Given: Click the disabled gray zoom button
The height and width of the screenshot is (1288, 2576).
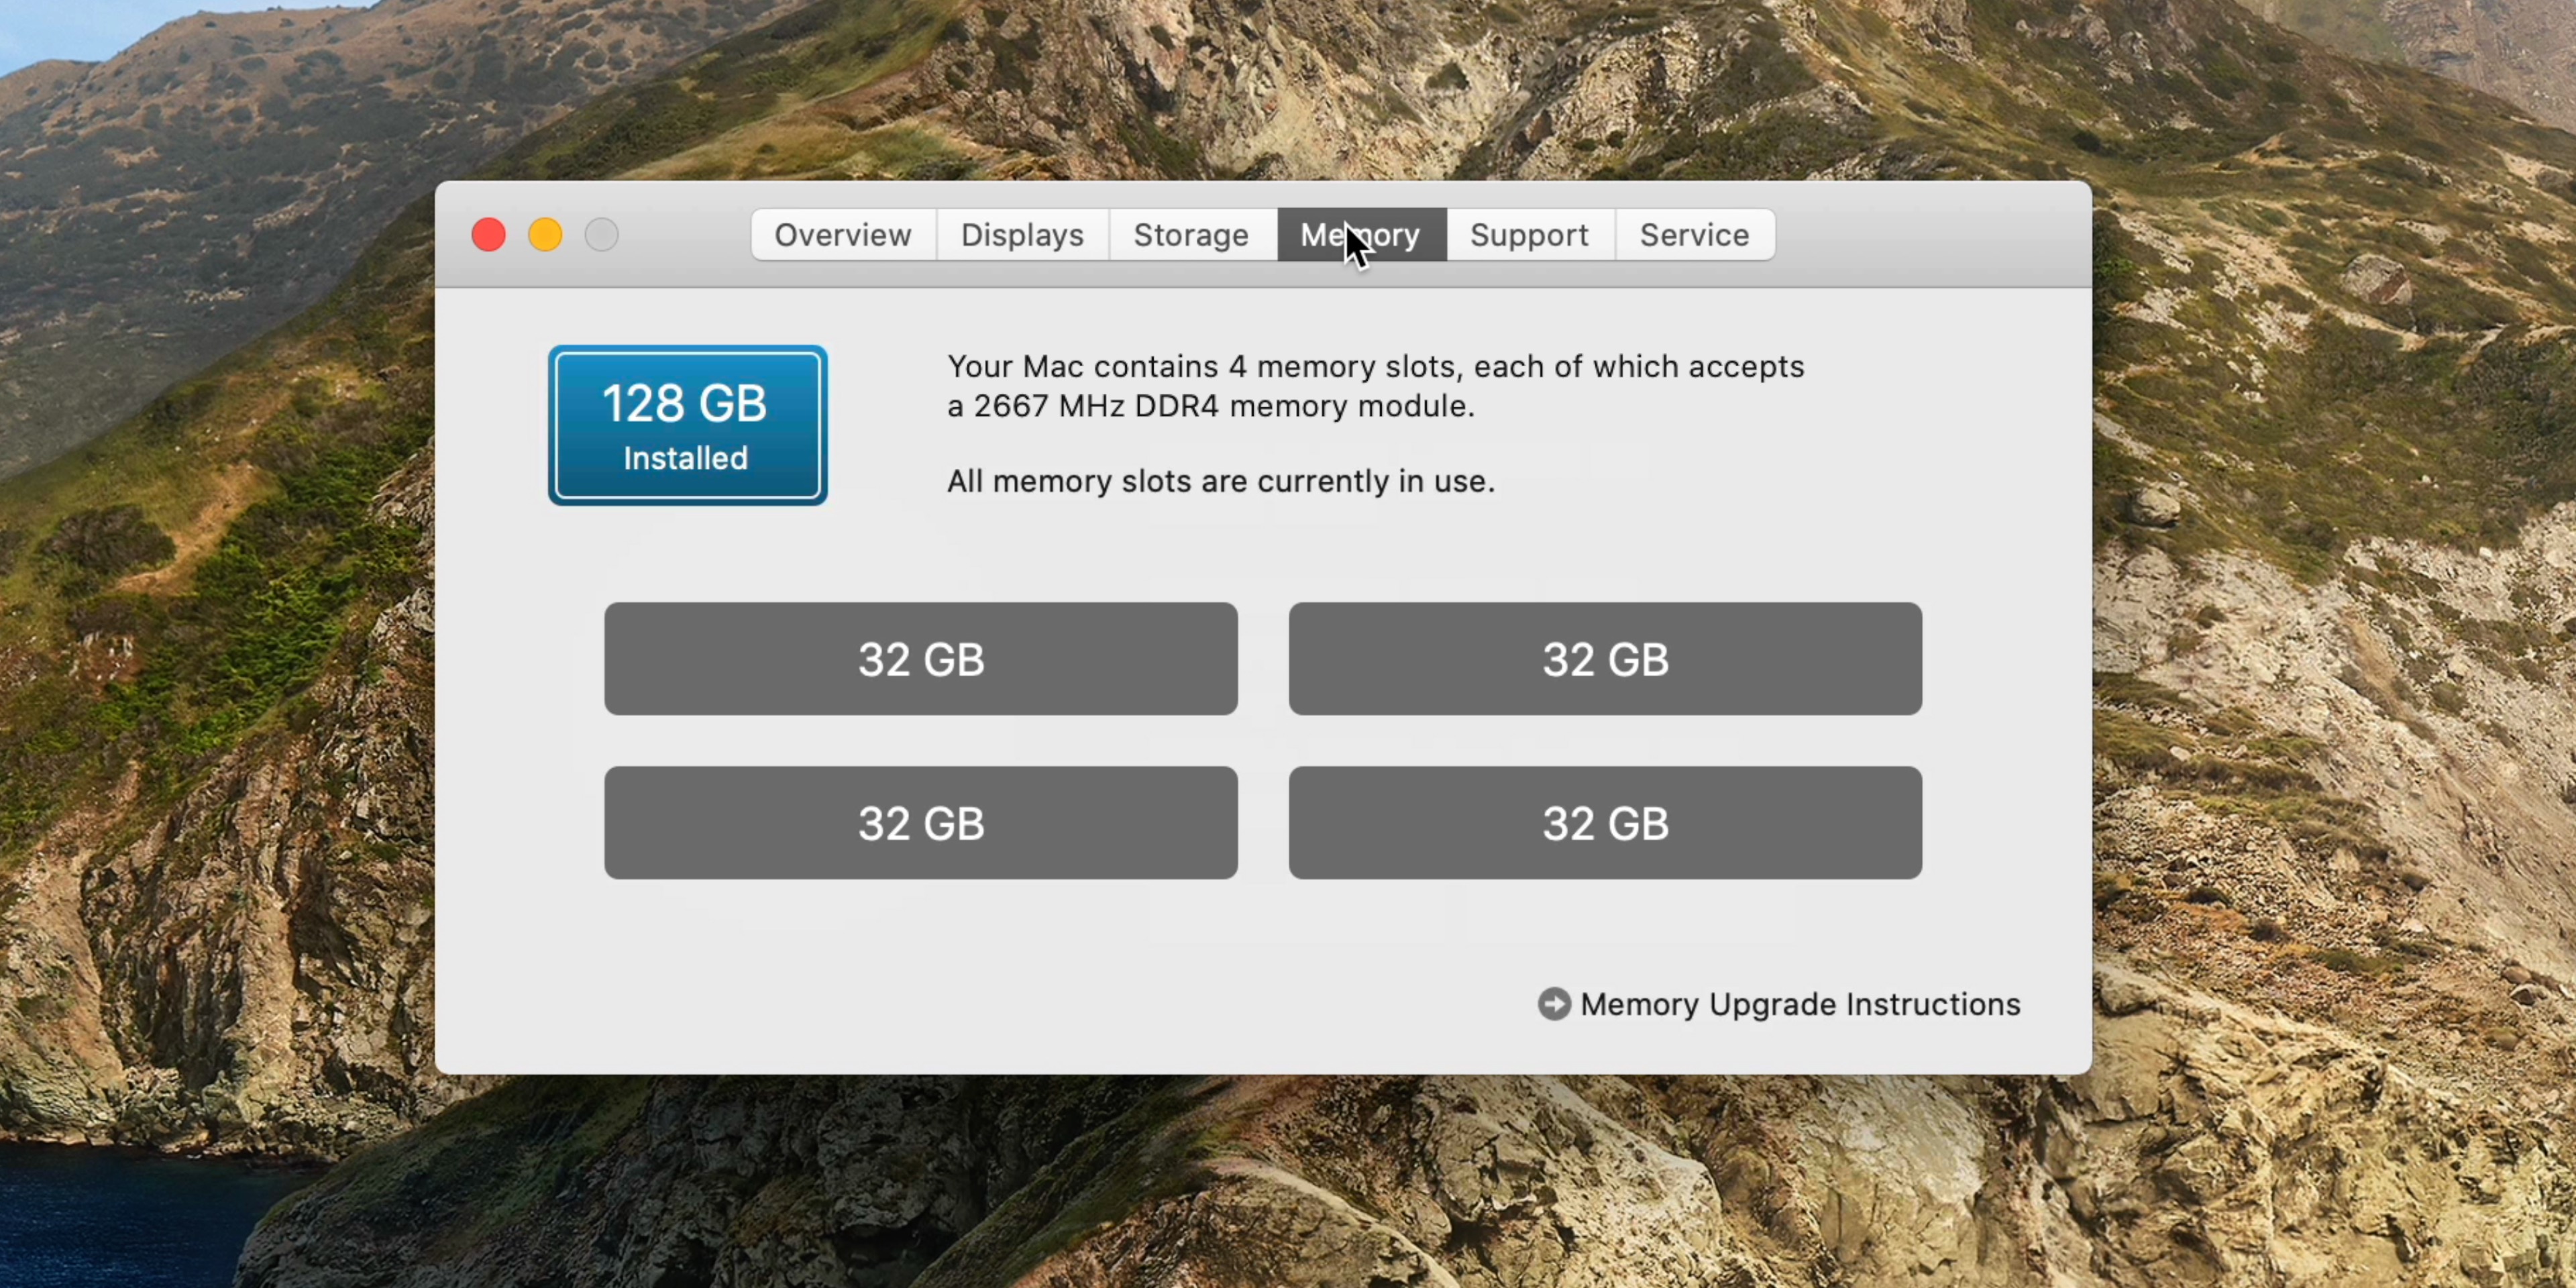Looking at the screenshot, I should (602, 235).
